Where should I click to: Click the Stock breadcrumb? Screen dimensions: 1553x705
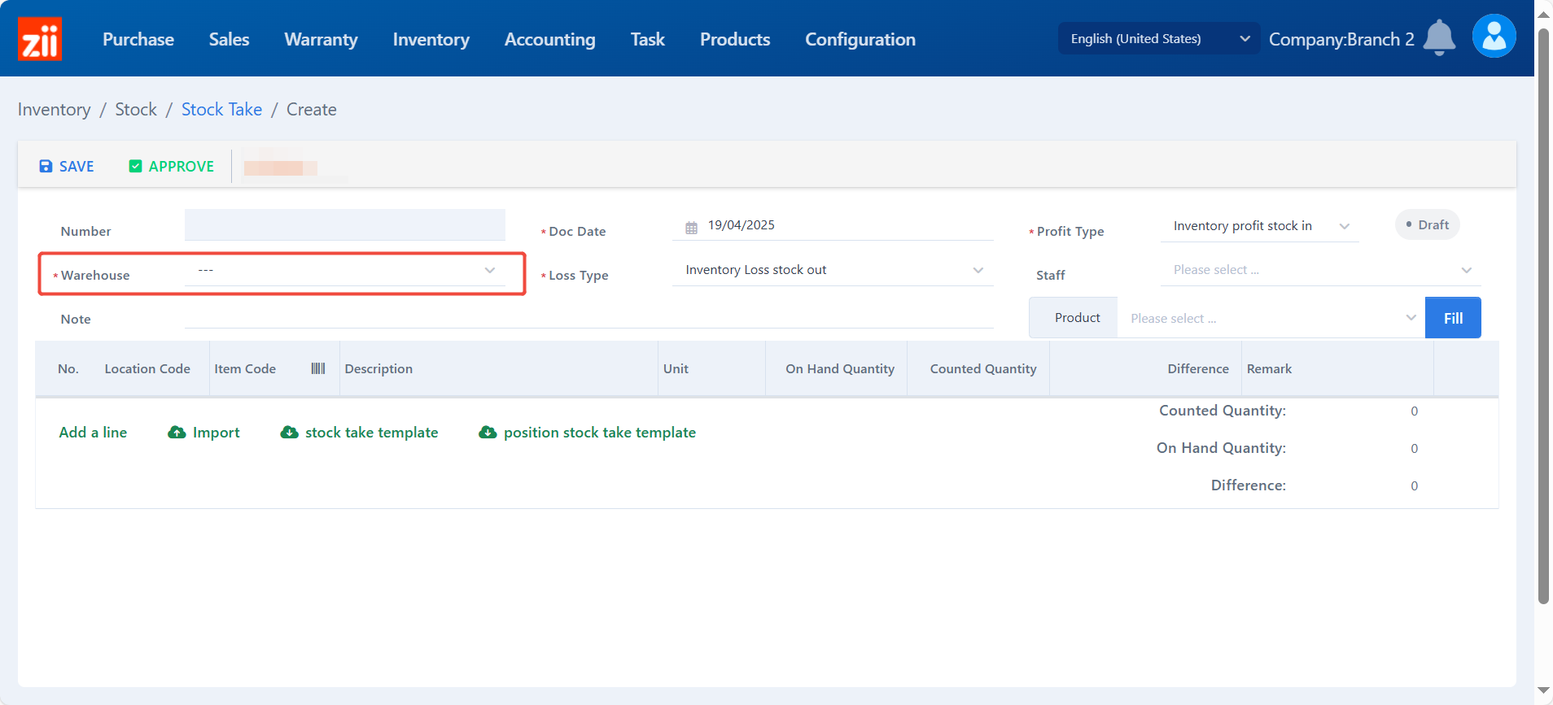136,109
